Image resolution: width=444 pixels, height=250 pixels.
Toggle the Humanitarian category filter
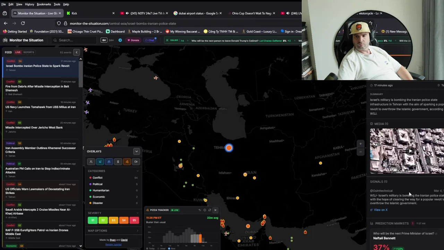[113, 190]
